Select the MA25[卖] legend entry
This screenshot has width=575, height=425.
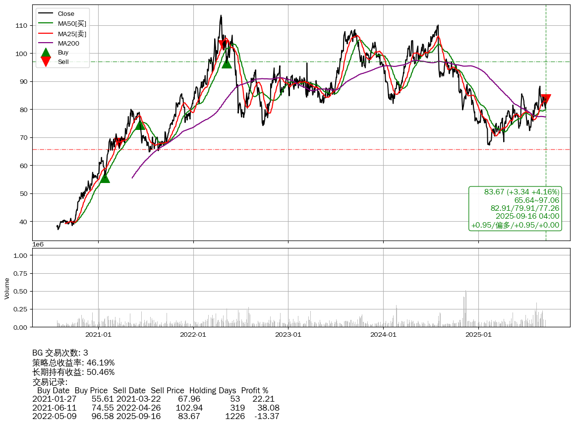coord(72,34)
